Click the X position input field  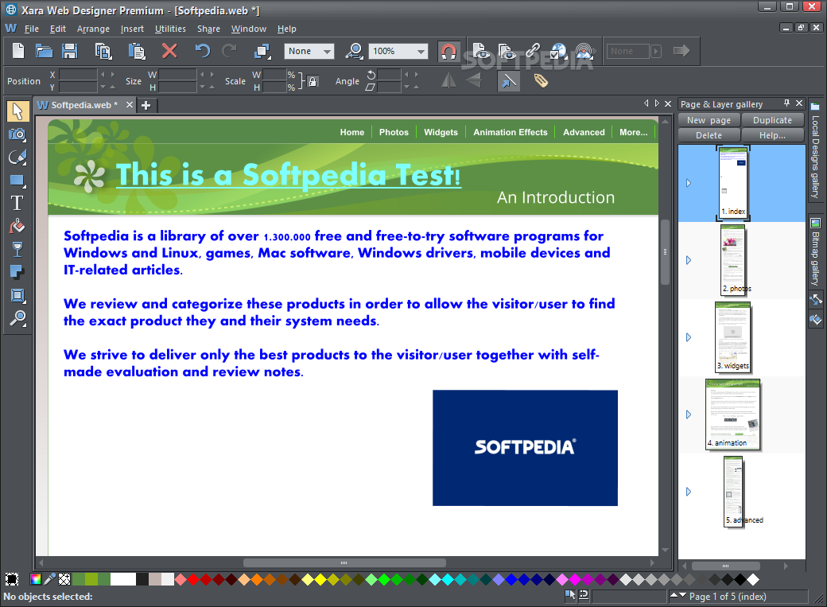(x=79, y=75)
